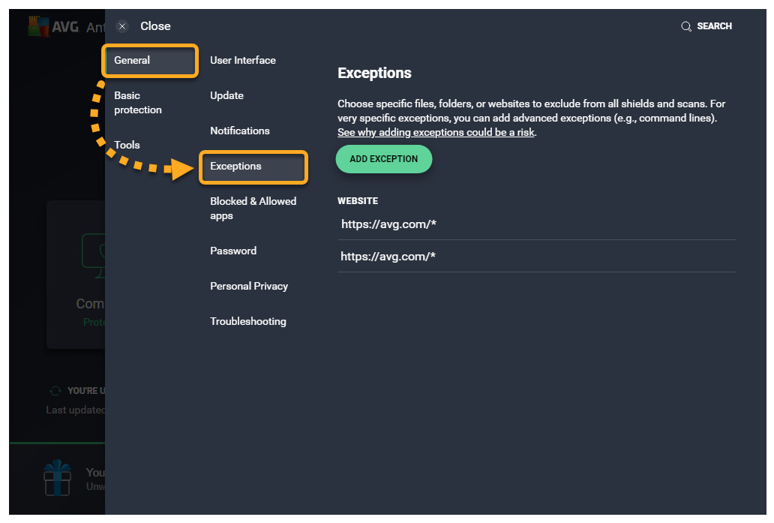
Task: Click the computer shield status icon
Action: tap(93, 251)
